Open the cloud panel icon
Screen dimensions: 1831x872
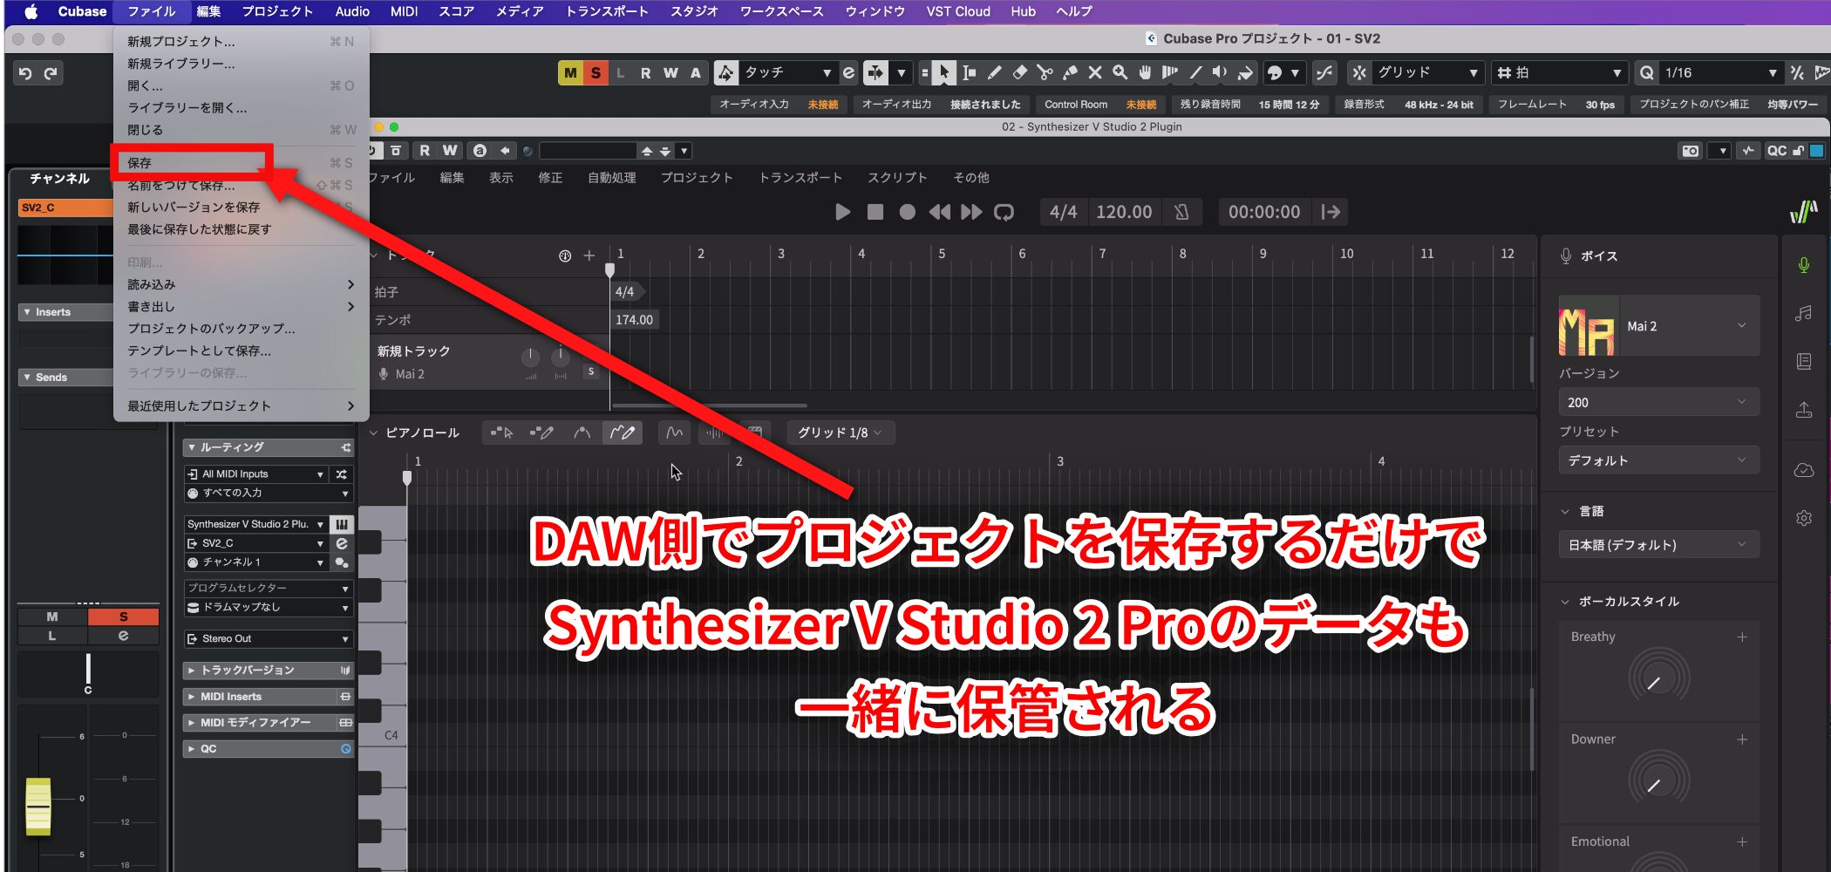coord(1803,471)
